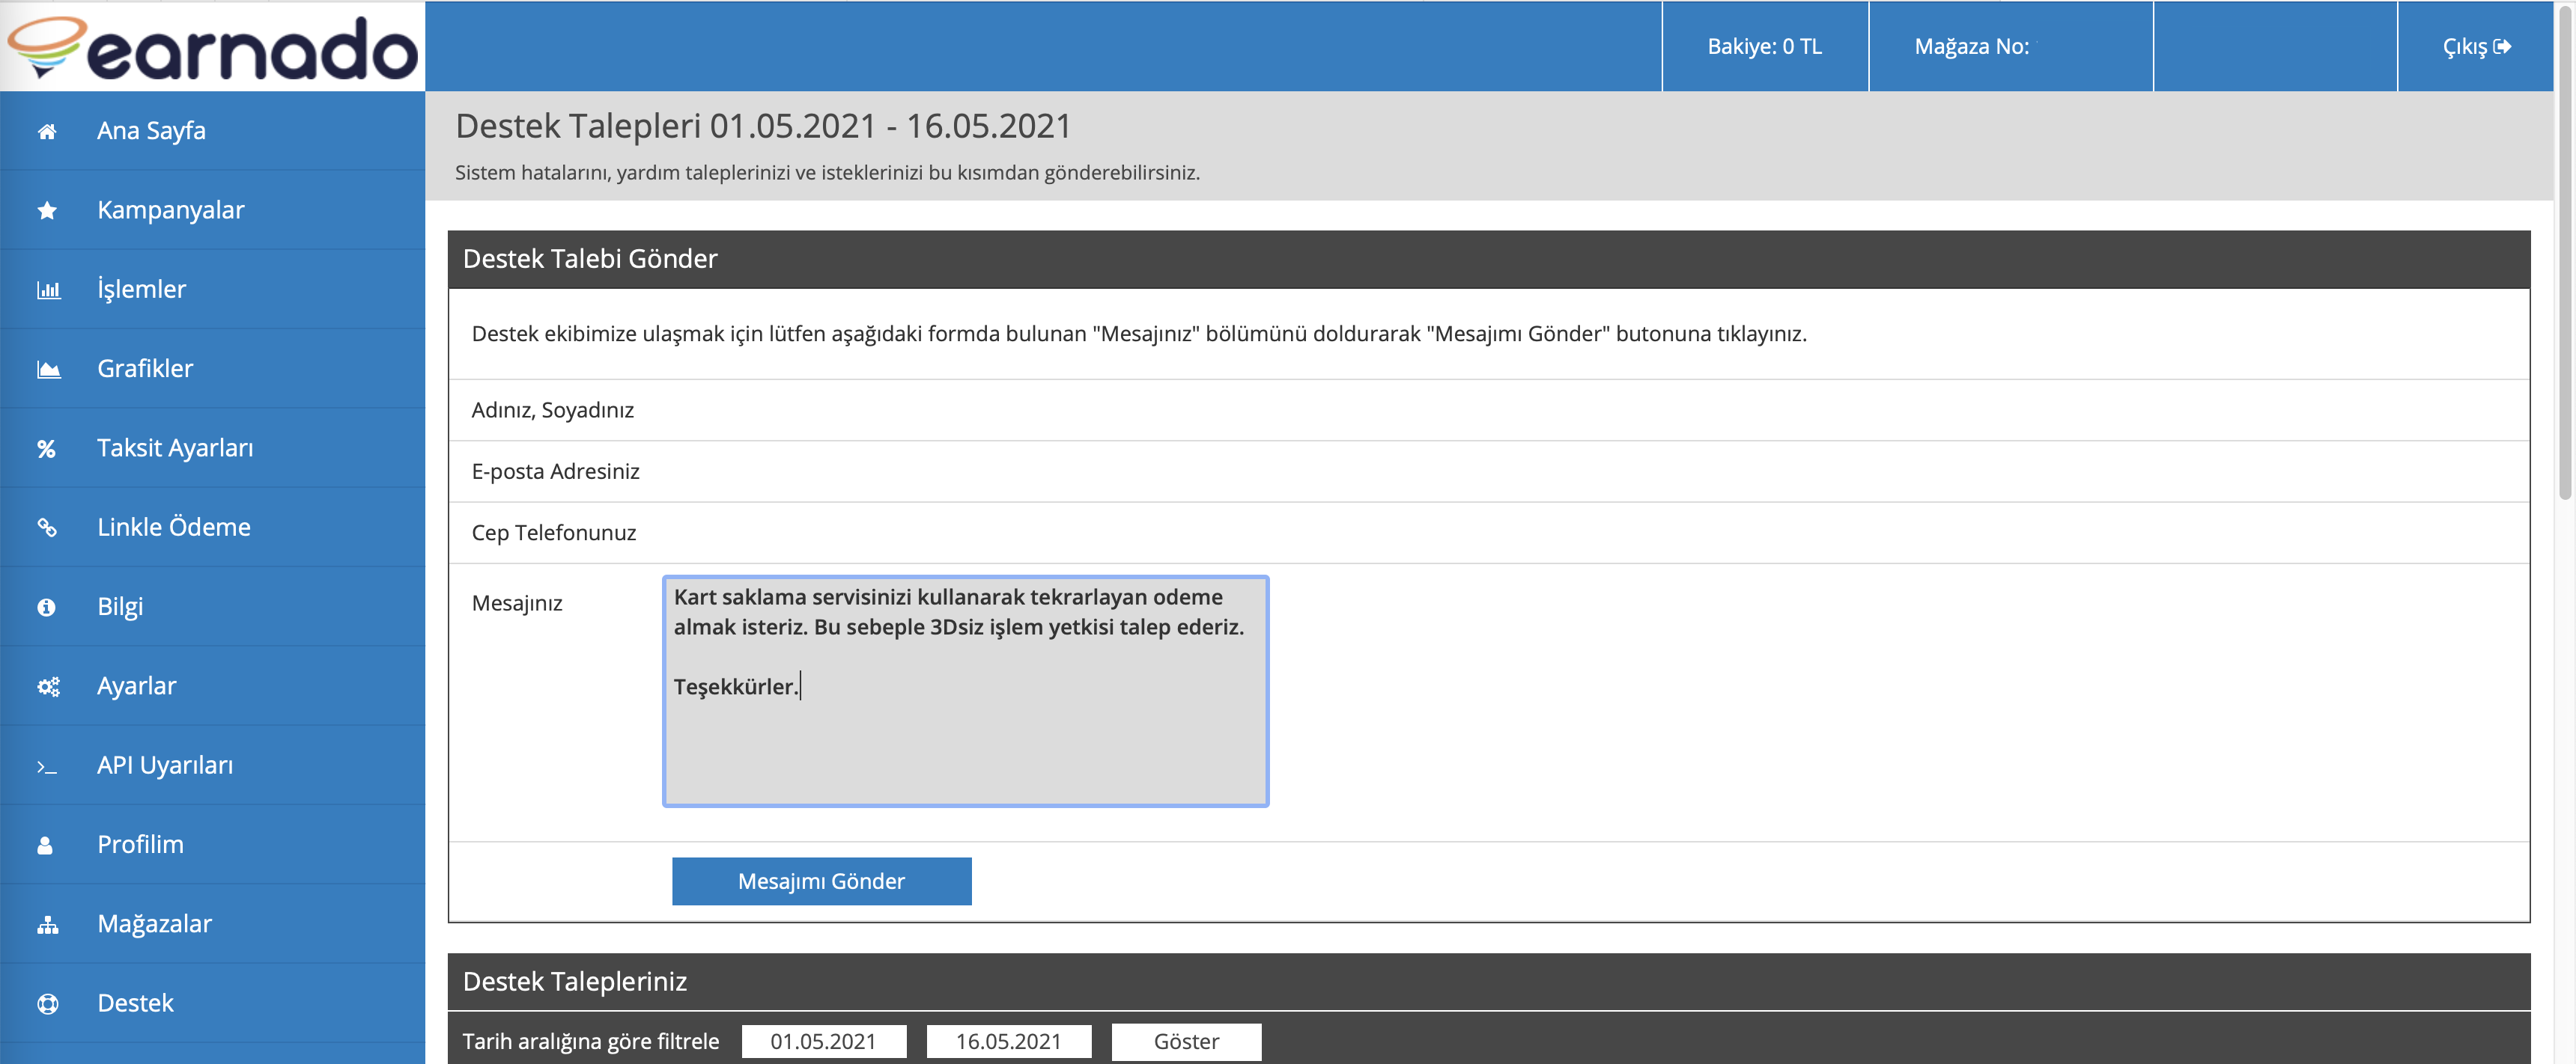The image size is (2576, 1064).
Task: Click the star icon beside Kampanyalar
Action: (47, 210)
